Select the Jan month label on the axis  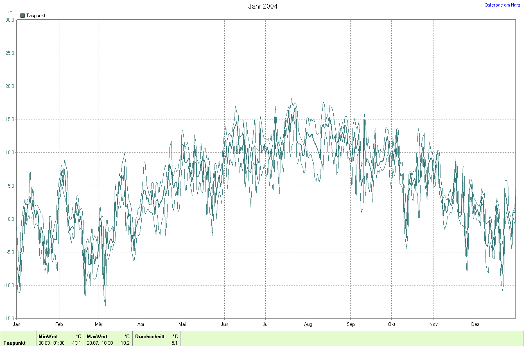pyautogui.click(x=17, y=324)
